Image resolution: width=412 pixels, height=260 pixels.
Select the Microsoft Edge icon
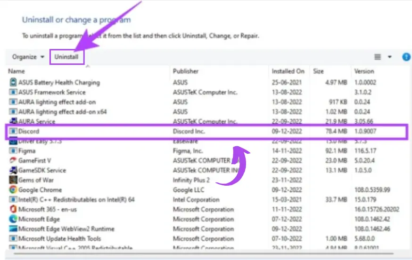click(x=13, y=219)
